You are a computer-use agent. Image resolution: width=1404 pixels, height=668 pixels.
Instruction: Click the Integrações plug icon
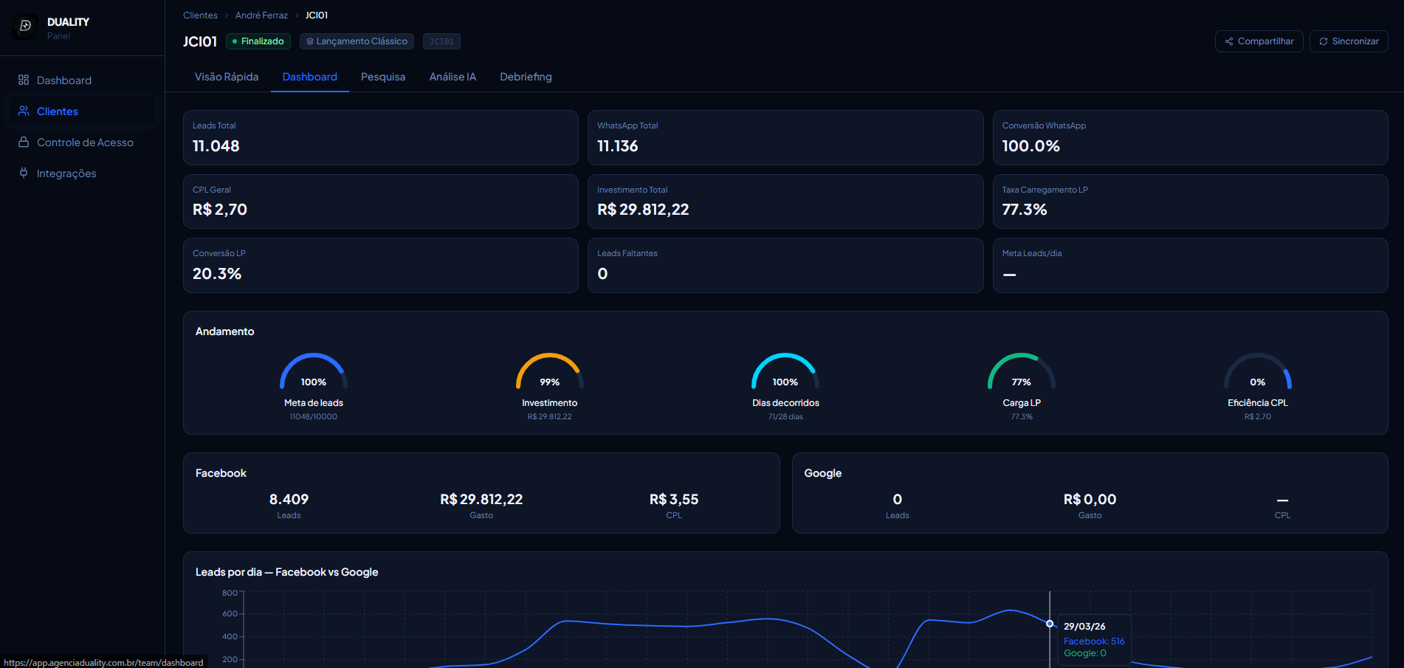coord(24,173)
